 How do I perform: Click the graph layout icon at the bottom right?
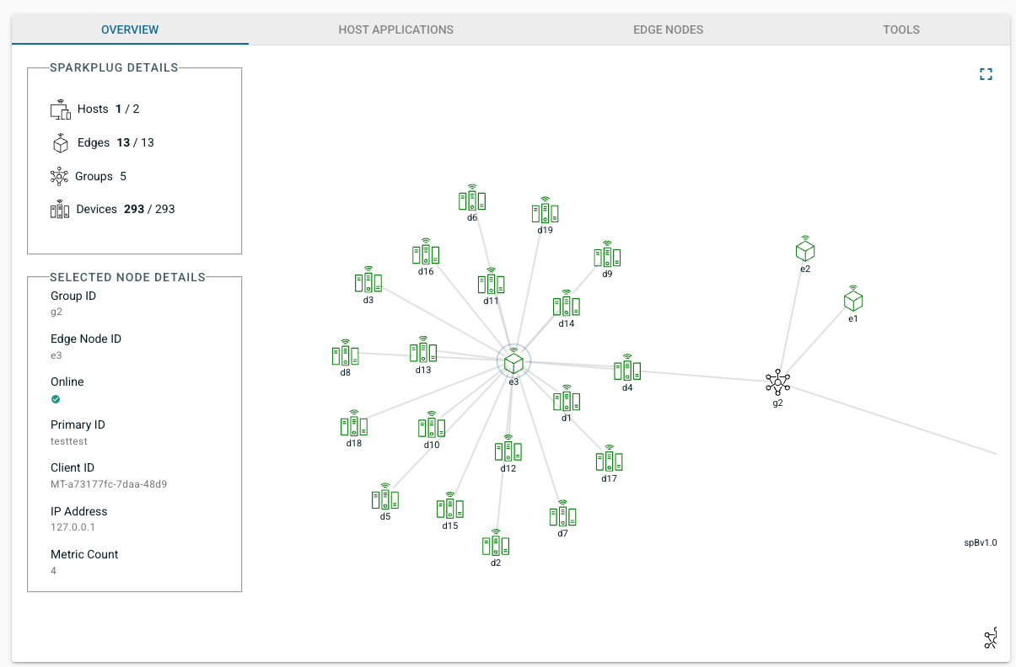tap(991, 639)
